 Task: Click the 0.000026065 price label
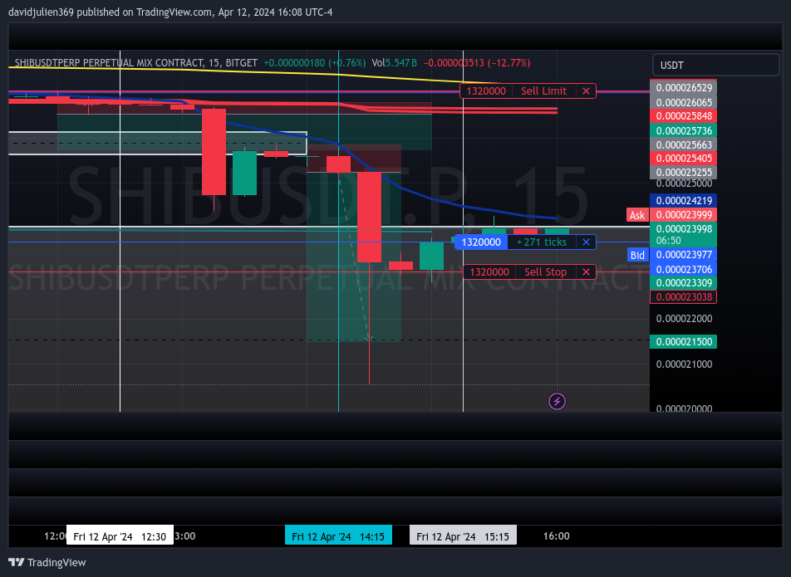(684, 102)
